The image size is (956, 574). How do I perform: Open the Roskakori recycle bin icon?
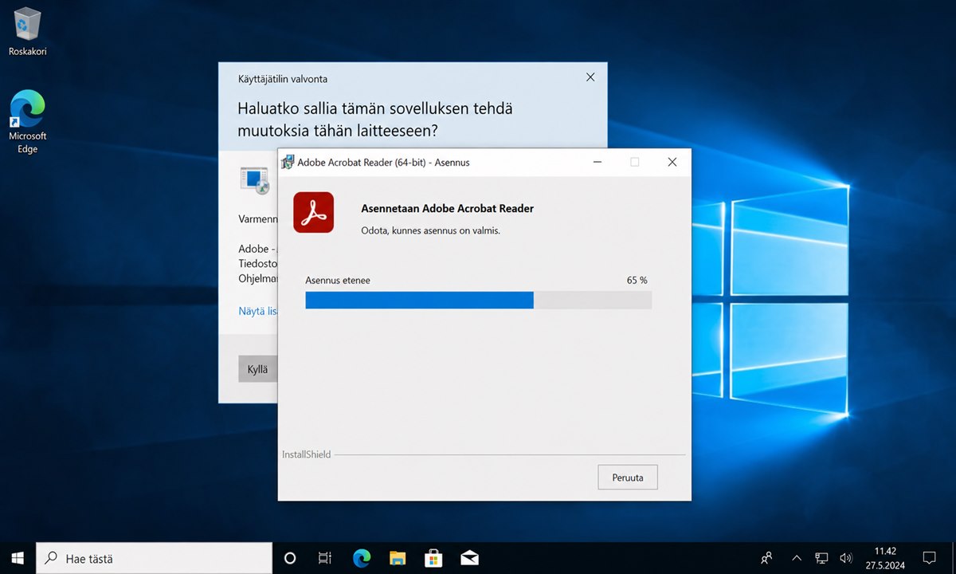(x=28, y=33)
